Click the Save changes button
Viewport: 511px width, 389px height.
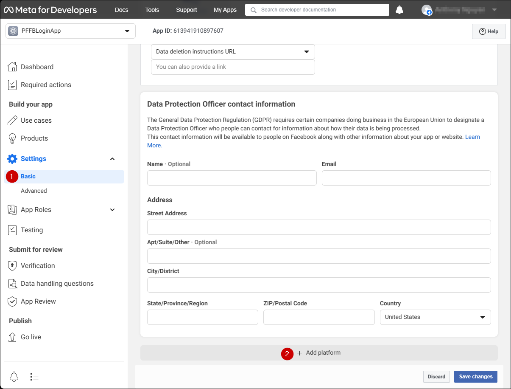tap(475, 376)
